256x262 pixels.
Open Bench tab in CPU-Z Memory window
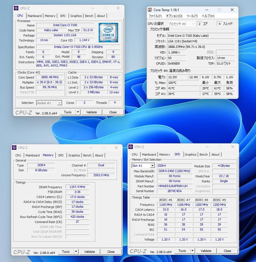[x=87, y=155]
